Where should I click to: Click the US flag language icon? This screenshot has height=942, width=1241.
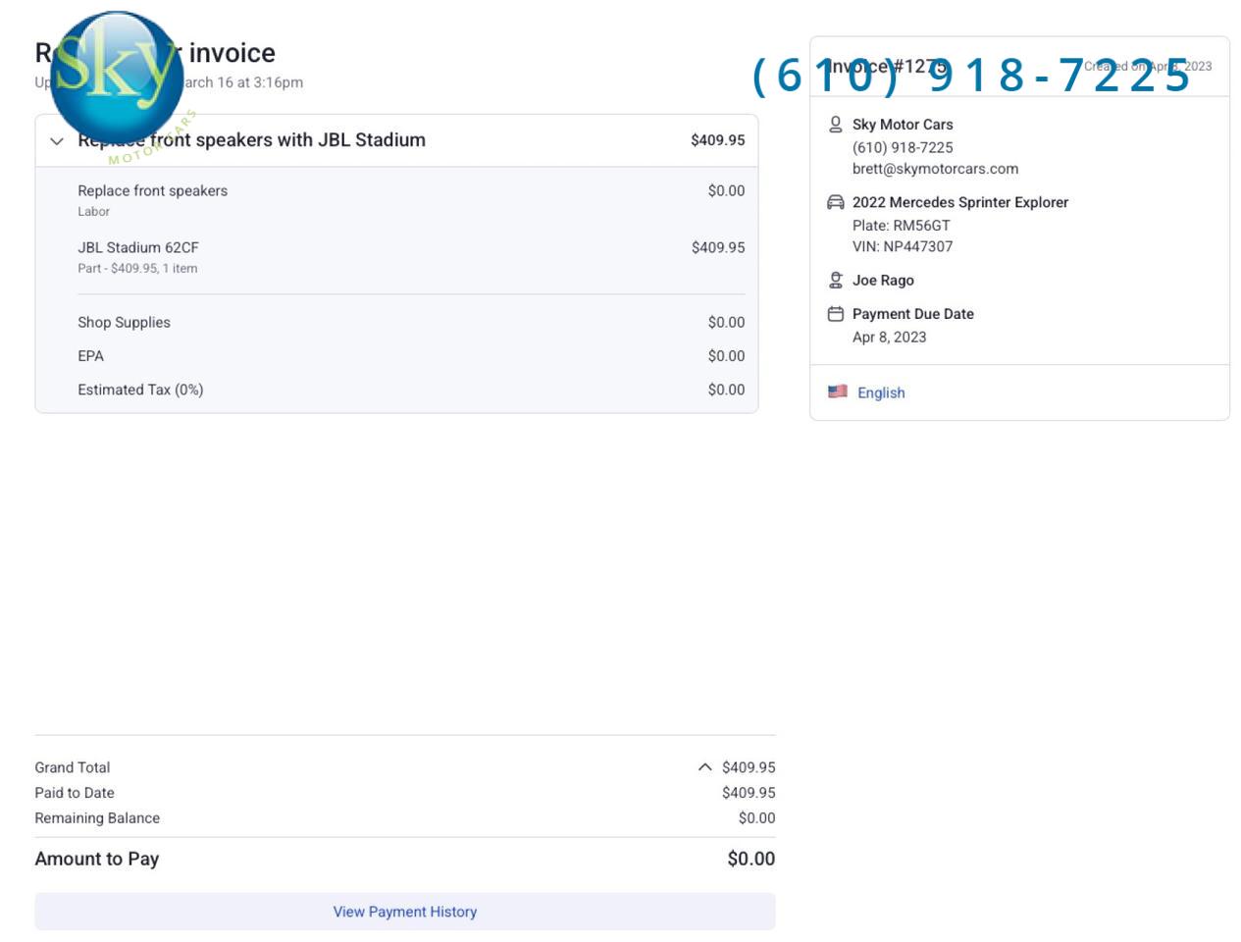[x=838, y=392]
